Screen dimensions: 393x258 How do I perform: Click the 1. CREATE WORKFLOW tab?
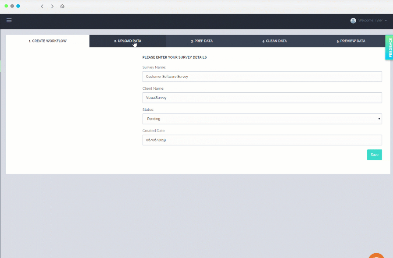point(47,41)
